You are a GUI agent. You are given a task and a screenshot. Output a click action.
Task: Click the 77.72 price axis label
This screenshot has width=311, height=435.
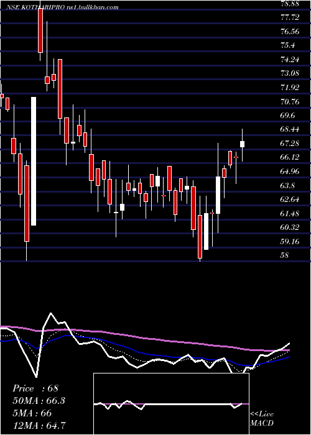tap(290, 18)
